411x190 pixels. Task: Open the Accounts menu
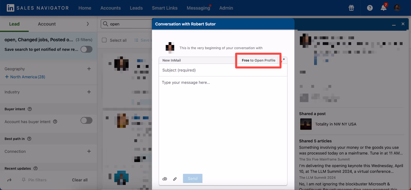(110, 8)
